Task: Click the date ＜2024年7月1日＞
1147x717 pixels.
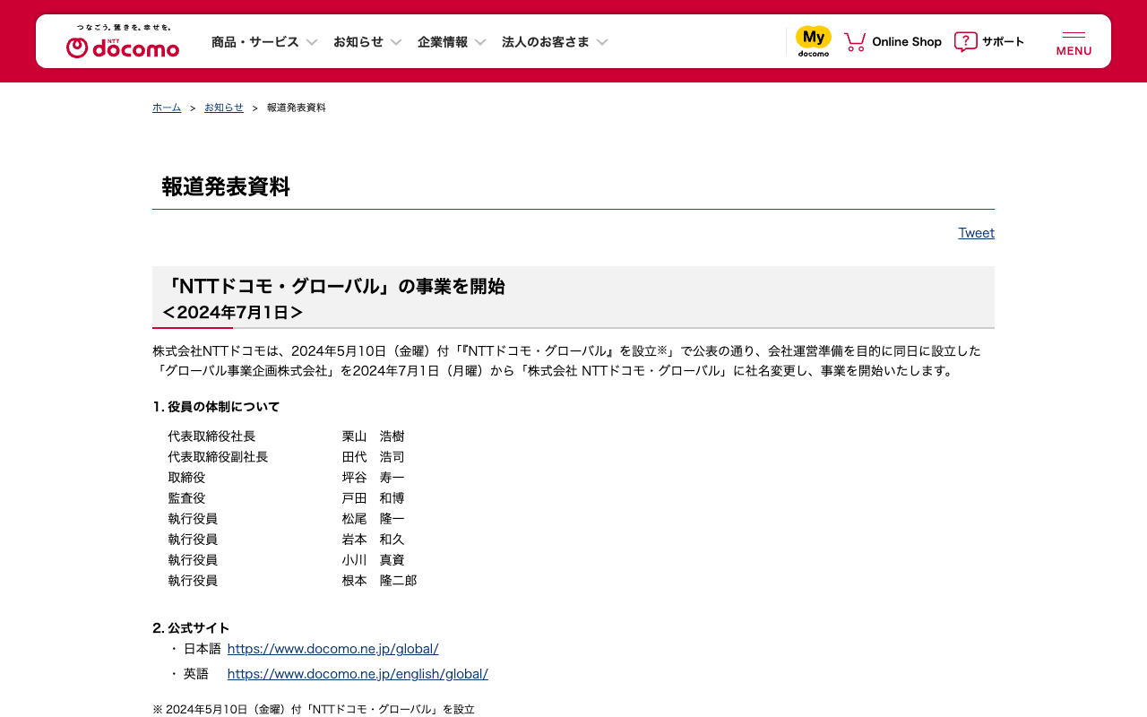Action: coord(232,313)
